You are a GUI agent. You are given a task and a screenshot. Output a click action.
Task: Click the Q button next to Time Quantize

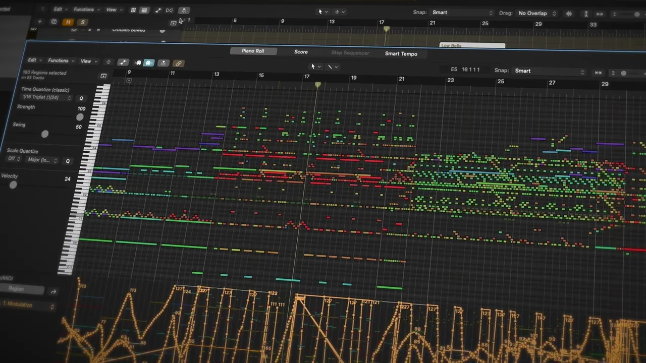(81, 98)
